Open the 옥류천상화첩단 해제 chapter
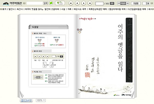 coord(98,9)
